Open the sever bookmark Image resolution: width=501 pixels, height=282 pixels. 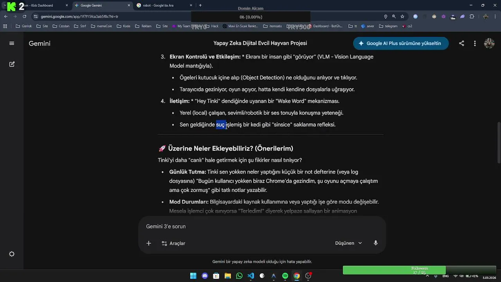pos(368,26)
